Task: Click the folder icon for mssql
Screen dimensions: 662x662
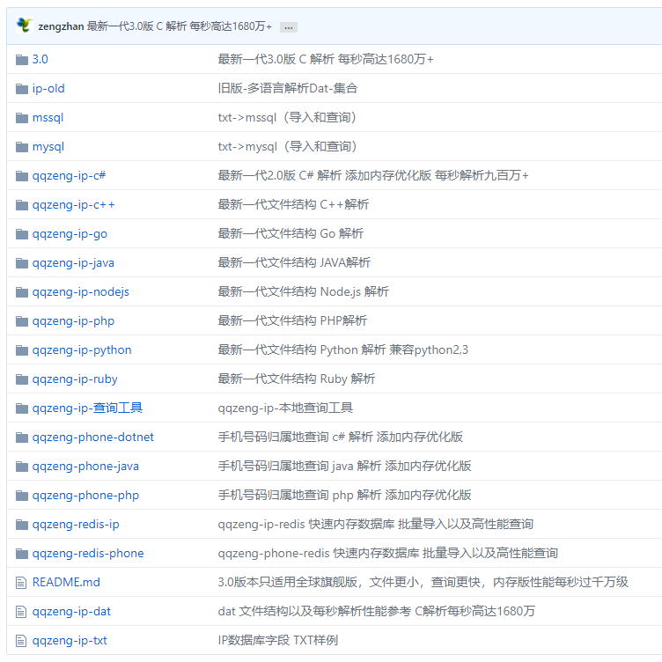Action: coord(22,118)
